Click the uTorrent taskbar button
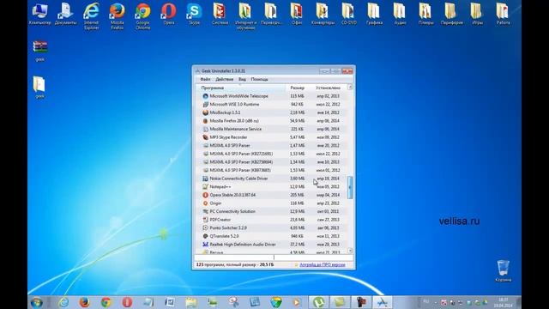 click(x=318, y=302)
